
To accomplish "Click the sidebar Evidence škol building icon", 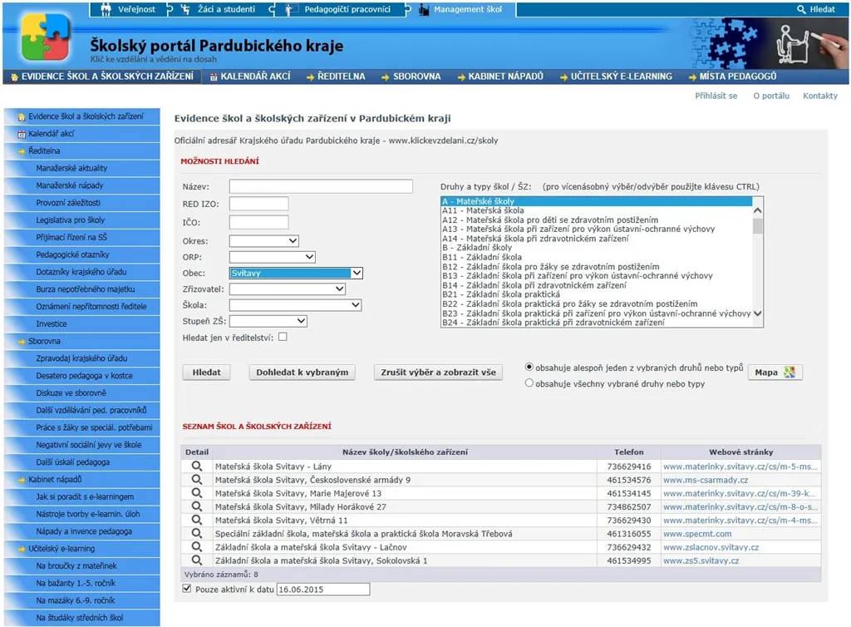I will click(22, 116).
